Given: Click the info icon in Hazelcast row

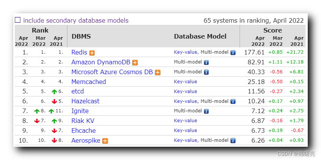Looking at the screenshot, I should pyautogui.click(x=233, y=101).
